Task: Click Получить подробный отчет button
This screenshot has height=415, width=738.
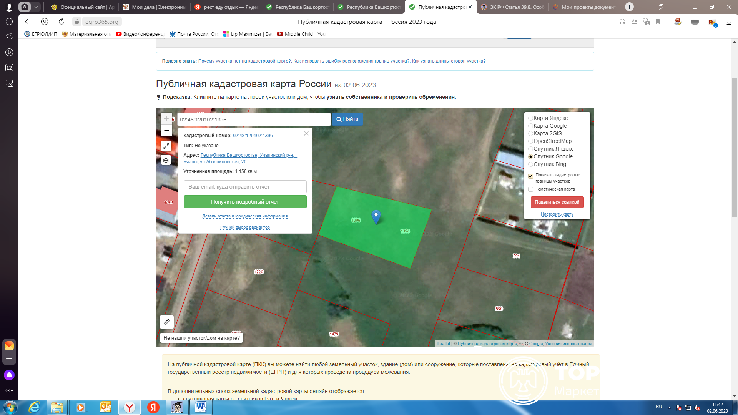Action: click(x=245, y=202)
